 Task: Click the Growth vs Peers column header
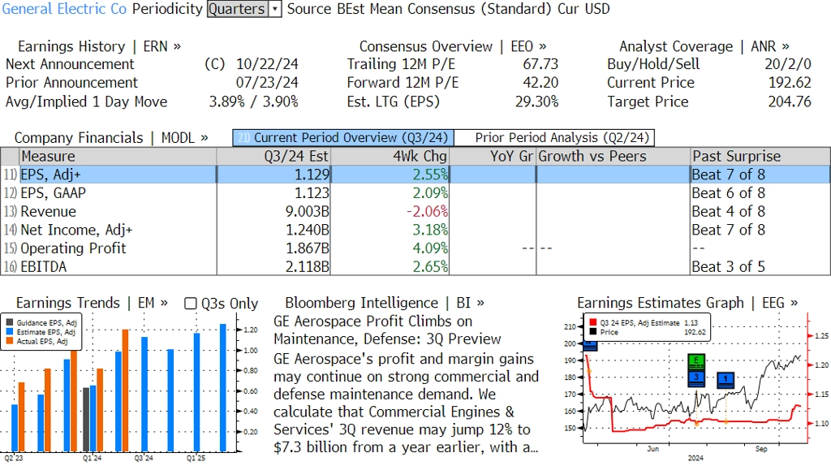[614, 157]
